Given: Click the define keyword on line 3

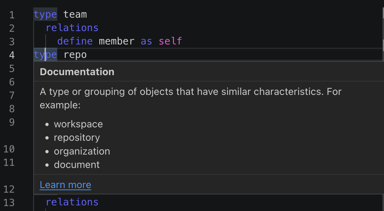Looking at the screenshot, I should click(75, 41).
